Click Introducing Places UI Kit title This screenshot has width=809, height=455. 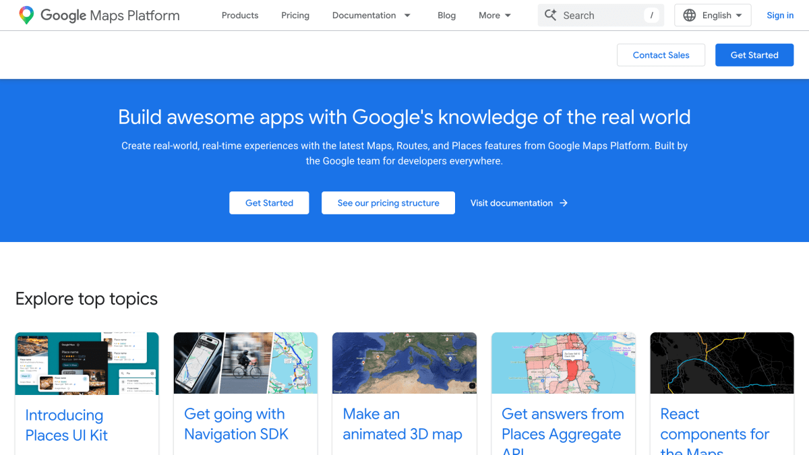pos(67,425)
